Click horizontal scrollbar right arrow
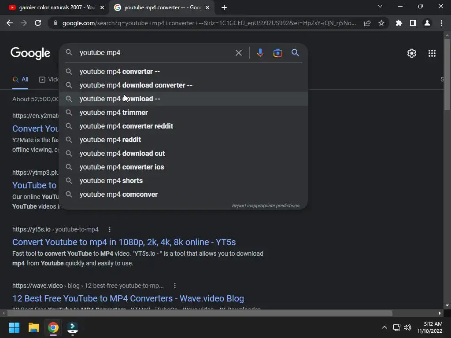 [440, 313]
